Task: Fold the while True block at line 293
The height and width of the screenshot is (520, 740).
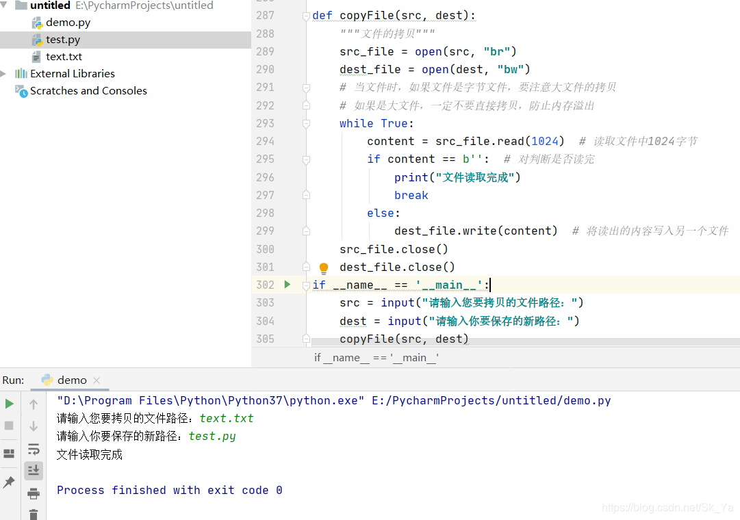Action: 306,124
